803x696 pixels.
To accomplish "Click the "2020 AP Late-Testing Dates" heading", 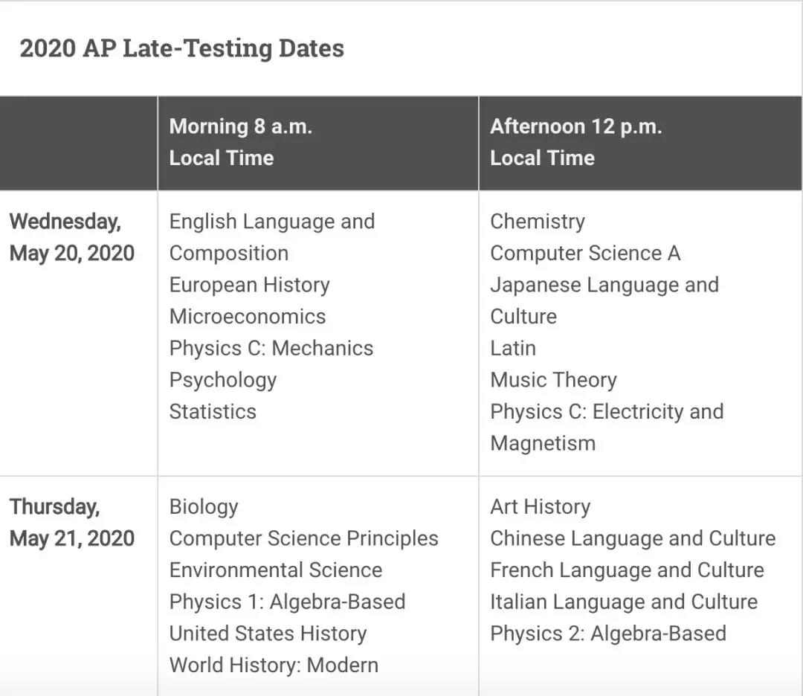I will pos(181,48).
